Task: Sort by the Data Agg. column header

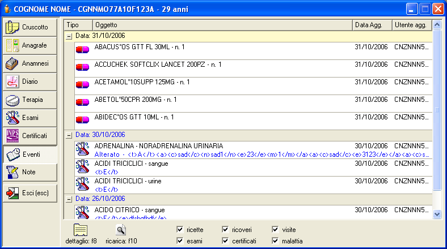Action: (372, 25)
